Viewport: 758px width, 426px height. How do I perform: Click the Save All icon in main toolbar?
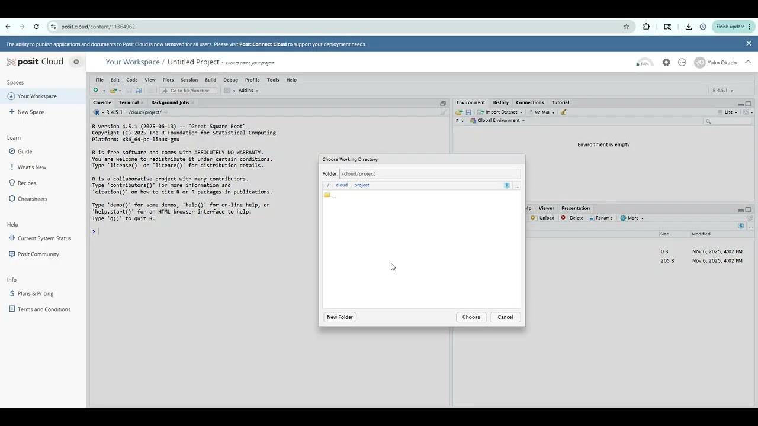tap(139, 91)
